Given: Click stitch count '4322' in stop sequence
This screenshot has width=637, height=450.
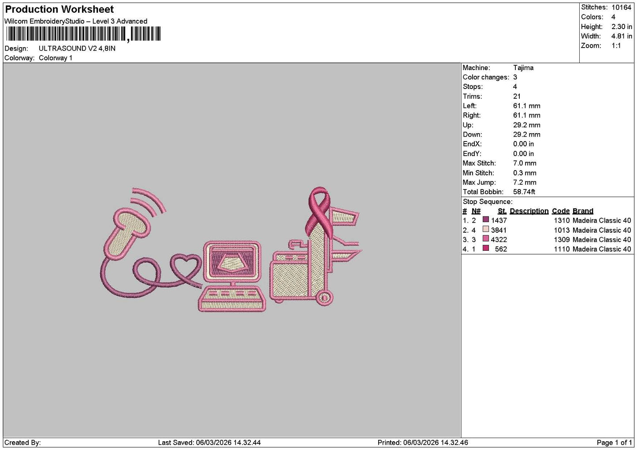Looking at the screenshot, I should coord(499,240).
